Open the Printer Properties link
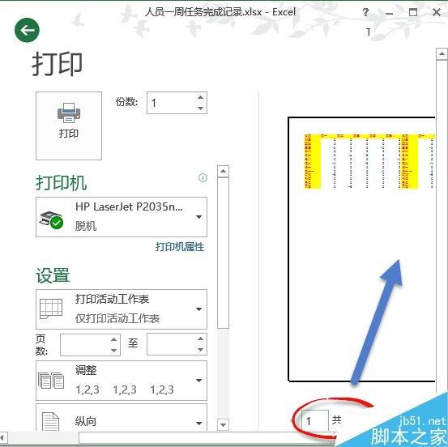The width and height of the screenshot is (448, 447). click(x=180, y=247)
